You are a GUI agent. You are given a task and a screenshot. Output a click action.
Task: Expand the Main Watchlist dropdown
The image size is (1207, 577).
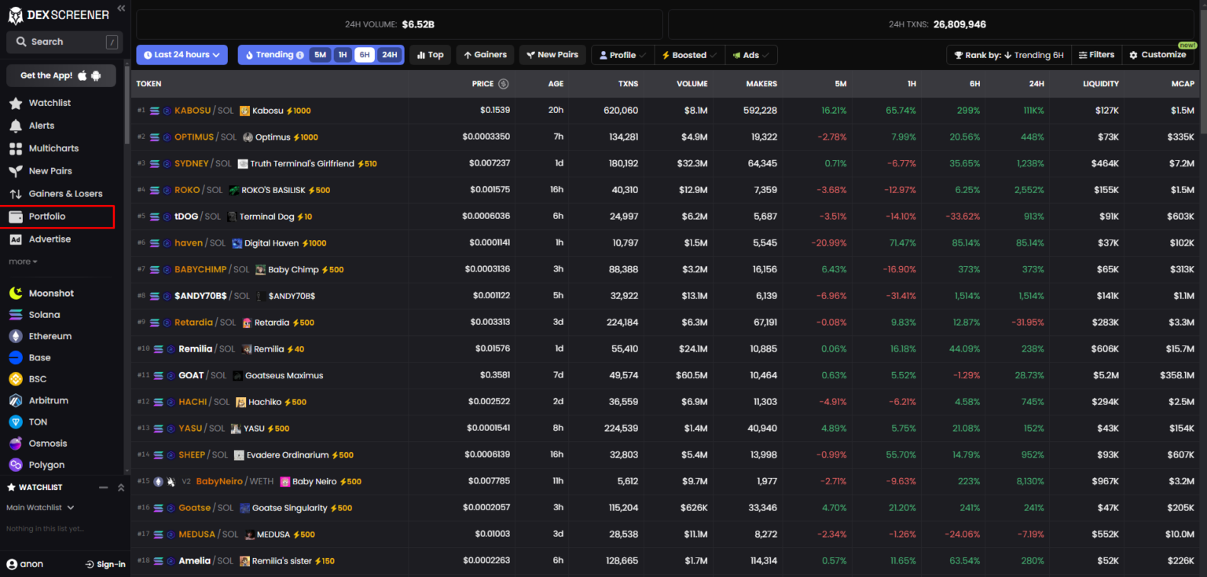(40, 508)
